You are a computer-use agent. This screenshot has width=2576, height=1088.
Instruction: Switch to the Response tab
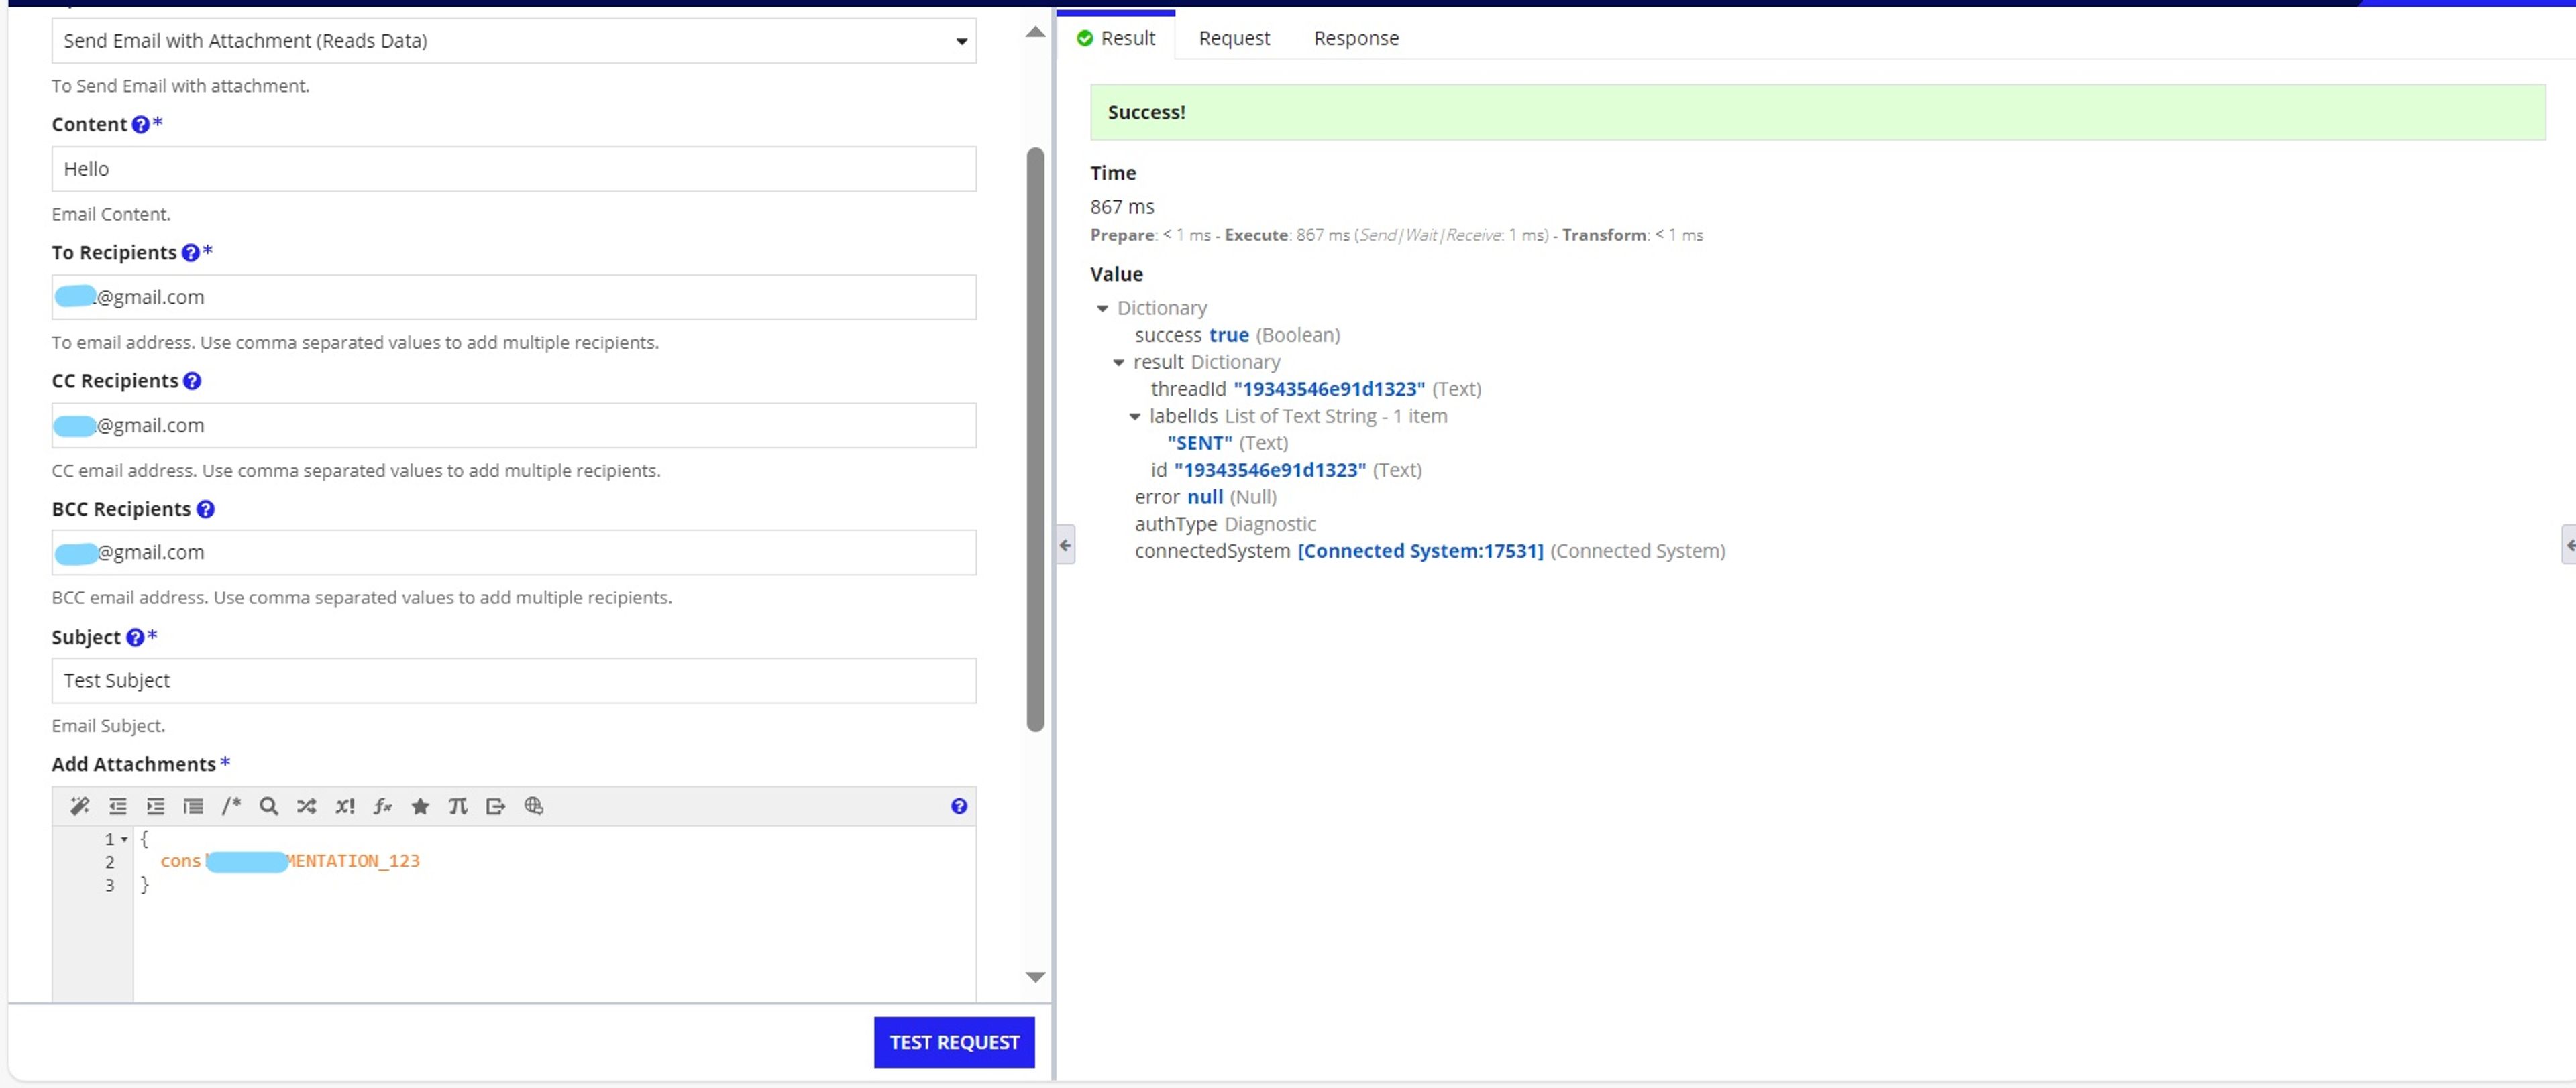point(1356,38)
